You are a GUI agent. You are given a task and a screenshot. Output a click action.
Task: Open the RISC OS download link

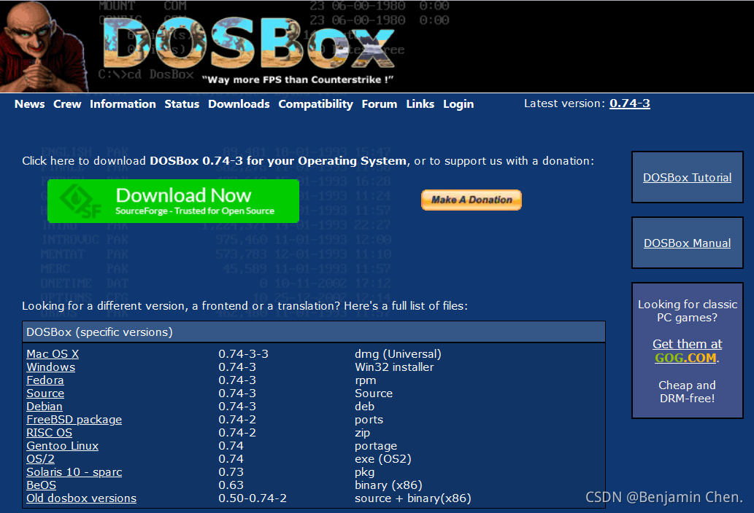[x=49, y=433]
